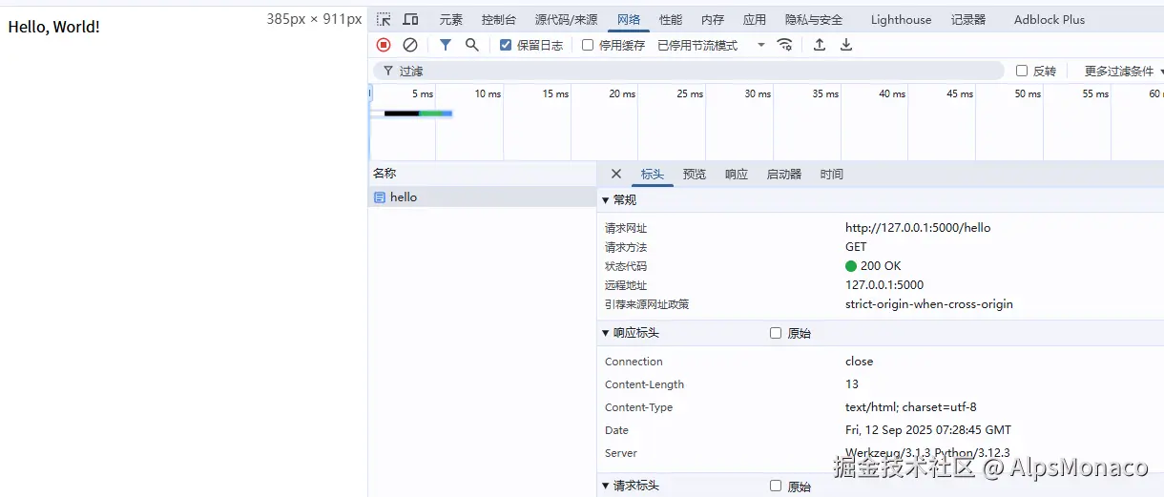The width and height of the screenshot is (1164, 497).
Task: Tick the 反转 checkbox
Action: [x=1022, y=71]
